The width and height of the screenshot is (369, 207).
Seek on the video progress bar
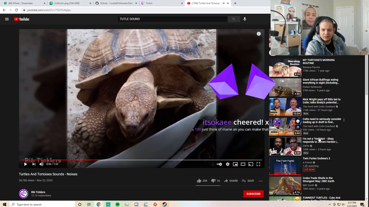(141, 160)
